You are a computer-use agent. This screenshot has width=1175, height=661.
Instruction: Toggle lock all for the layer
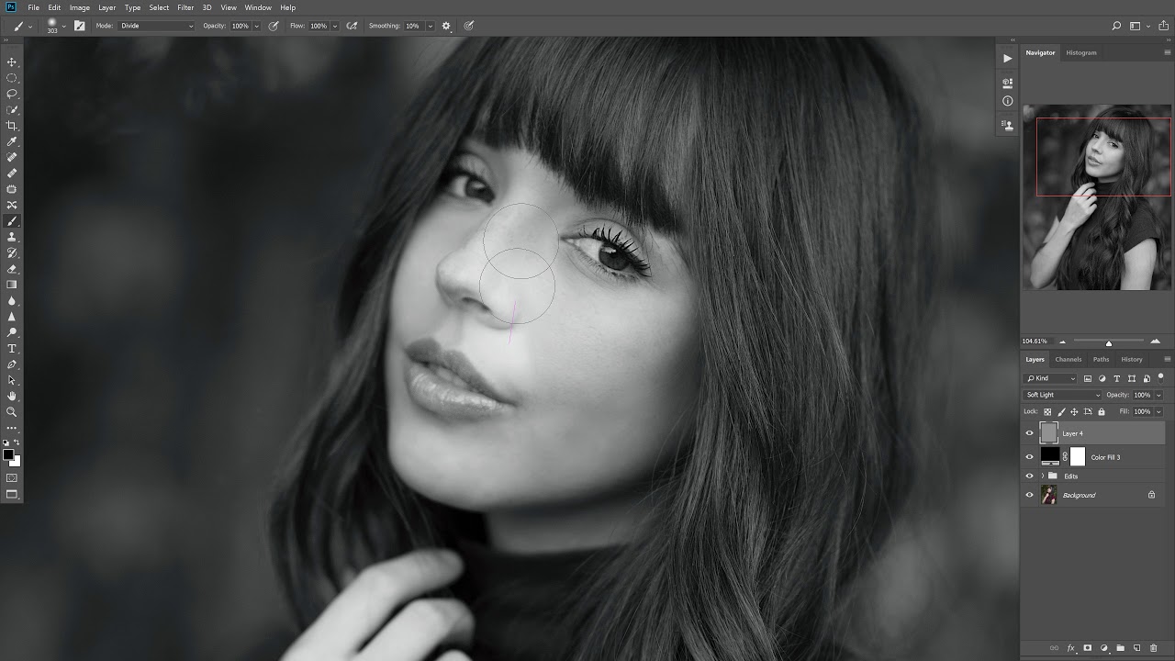(1102, 412)
